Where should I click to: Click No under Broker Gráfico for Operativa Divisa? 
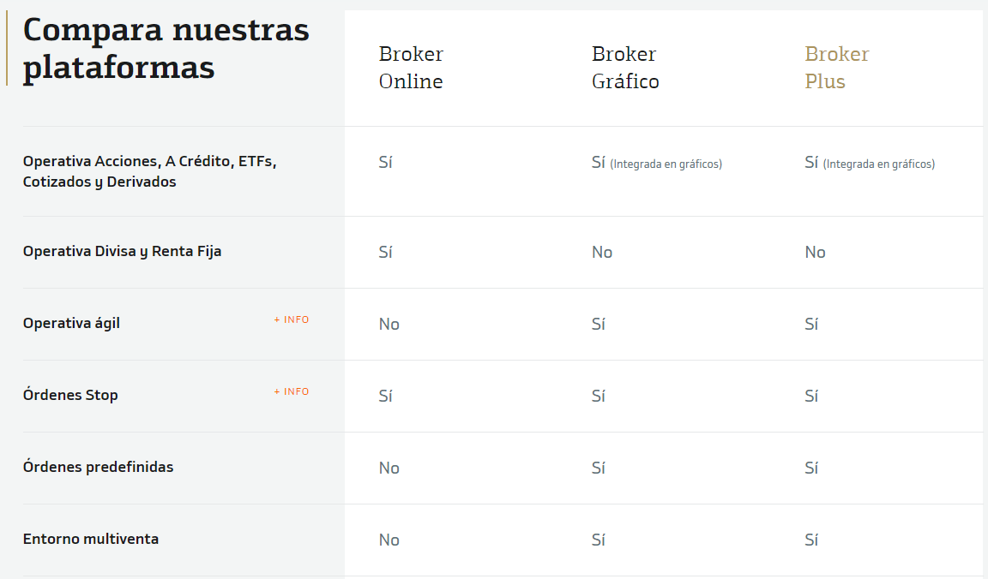pos(602,252)
